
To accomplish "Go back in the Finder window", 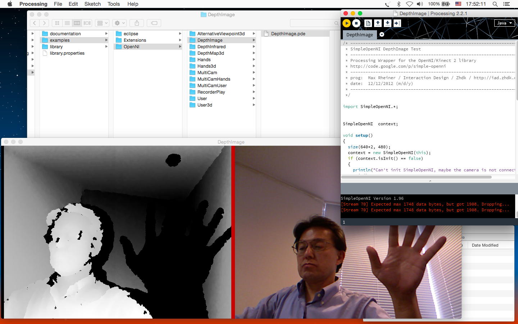I will pyautogui.click(x=35, y=23).
